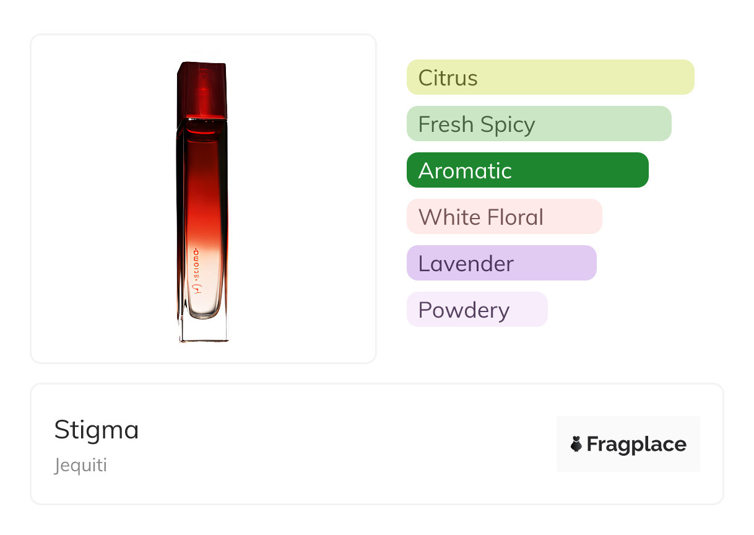
Task: Pick the purple Lavender accord bar
Action: [x=501, y=263]
